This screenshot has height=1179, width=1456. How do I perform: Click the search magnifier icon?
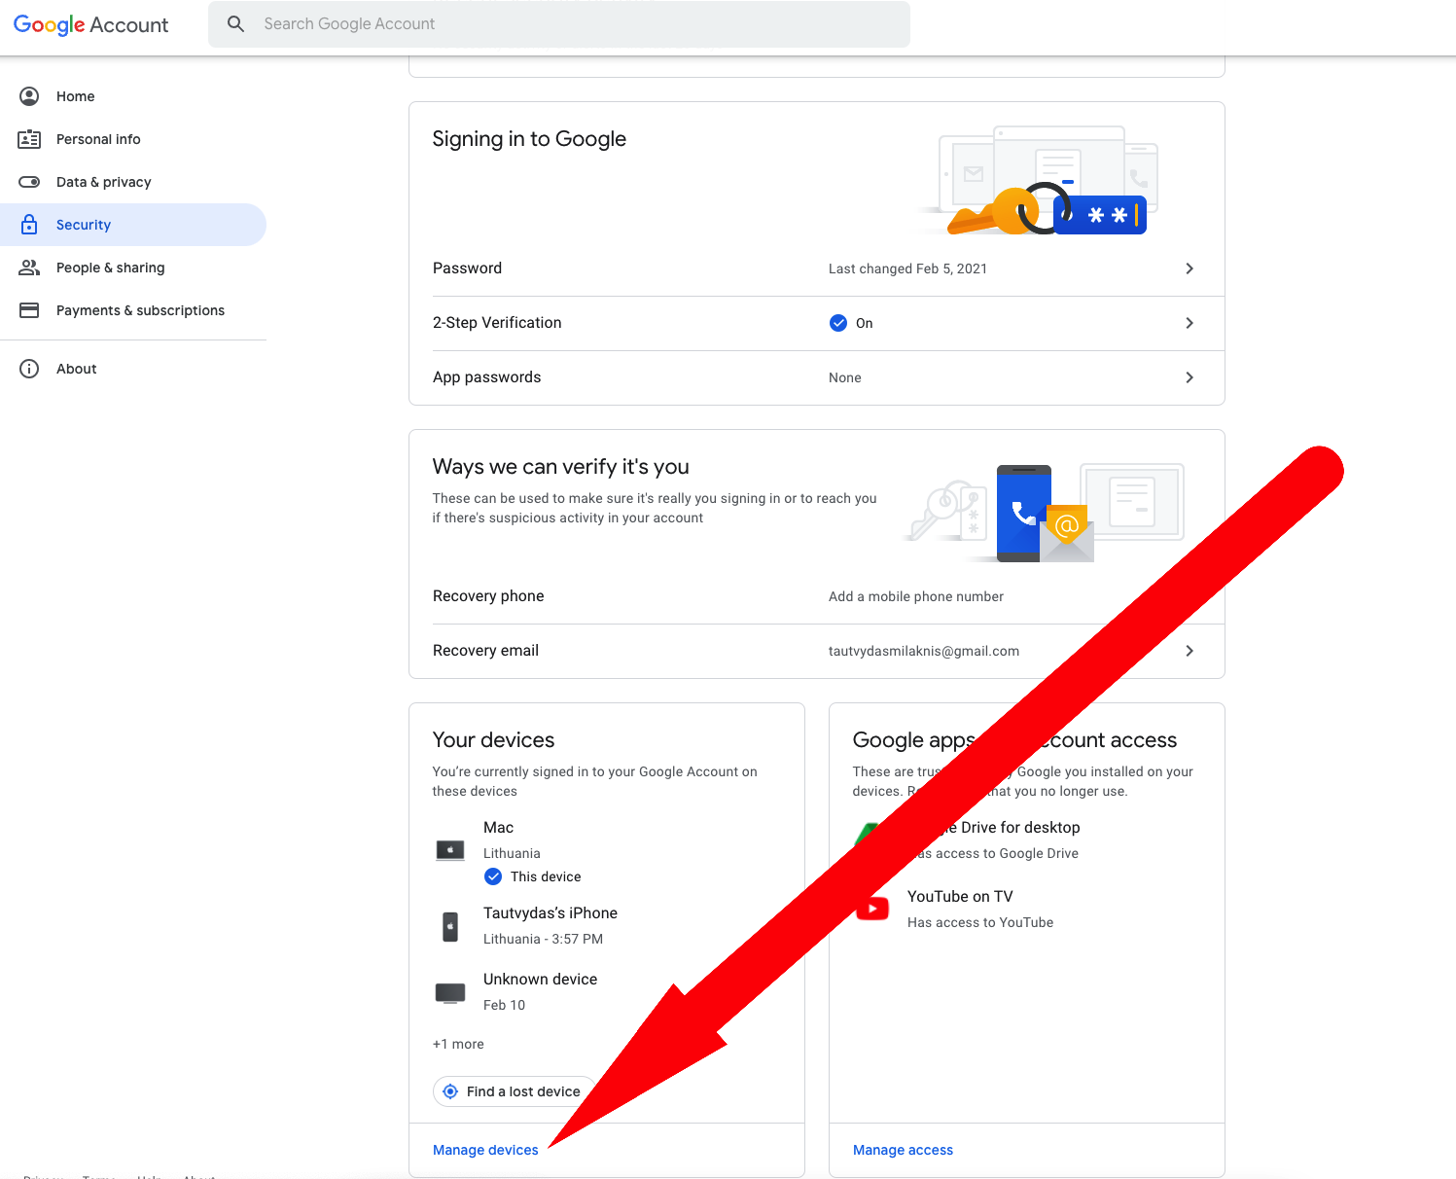coord(235,24)
